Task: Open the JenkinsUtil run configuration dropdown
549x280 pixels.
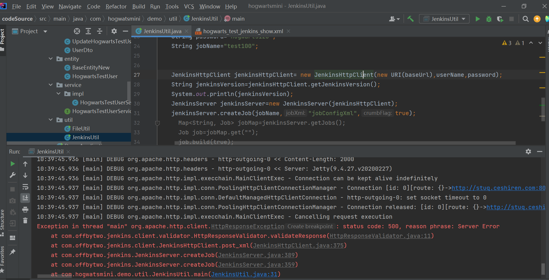Action: point(444,19)
